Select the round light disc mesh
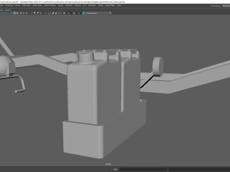Image resolution: width=230 pixels, height=172 pixels. (x=158, y=66)
